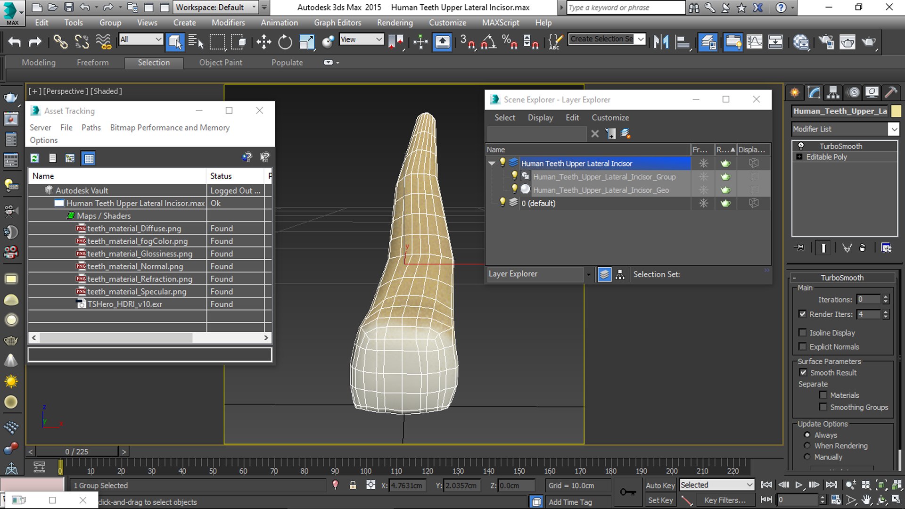The width and height of the screenshot is (905, 509).
Task: Click the time slider 0 / 225 handle
Action: tap(77, 452)
